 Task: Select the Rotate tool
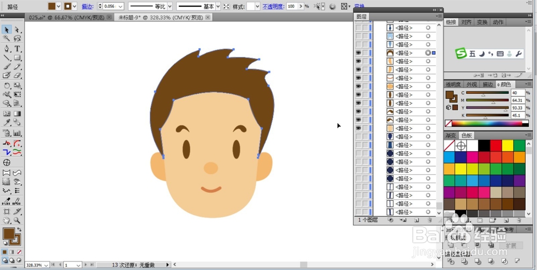pyautogui.click(x=6, y=85)
